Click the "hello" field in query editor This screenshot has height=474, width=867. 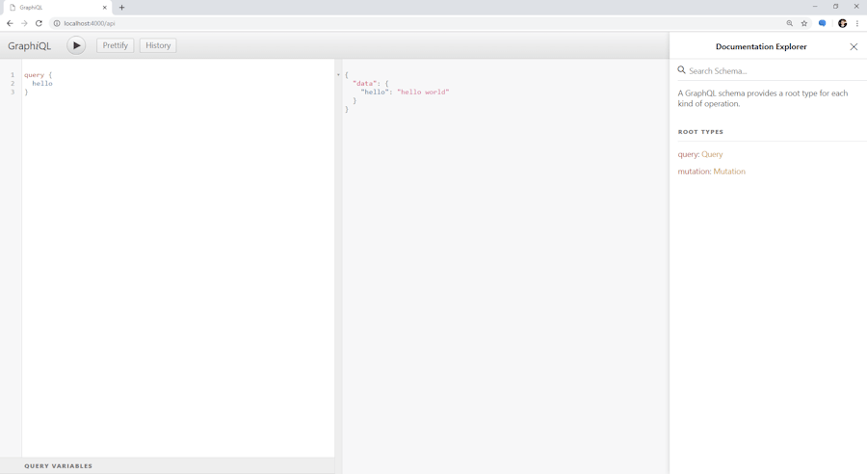tap(42, 84)
